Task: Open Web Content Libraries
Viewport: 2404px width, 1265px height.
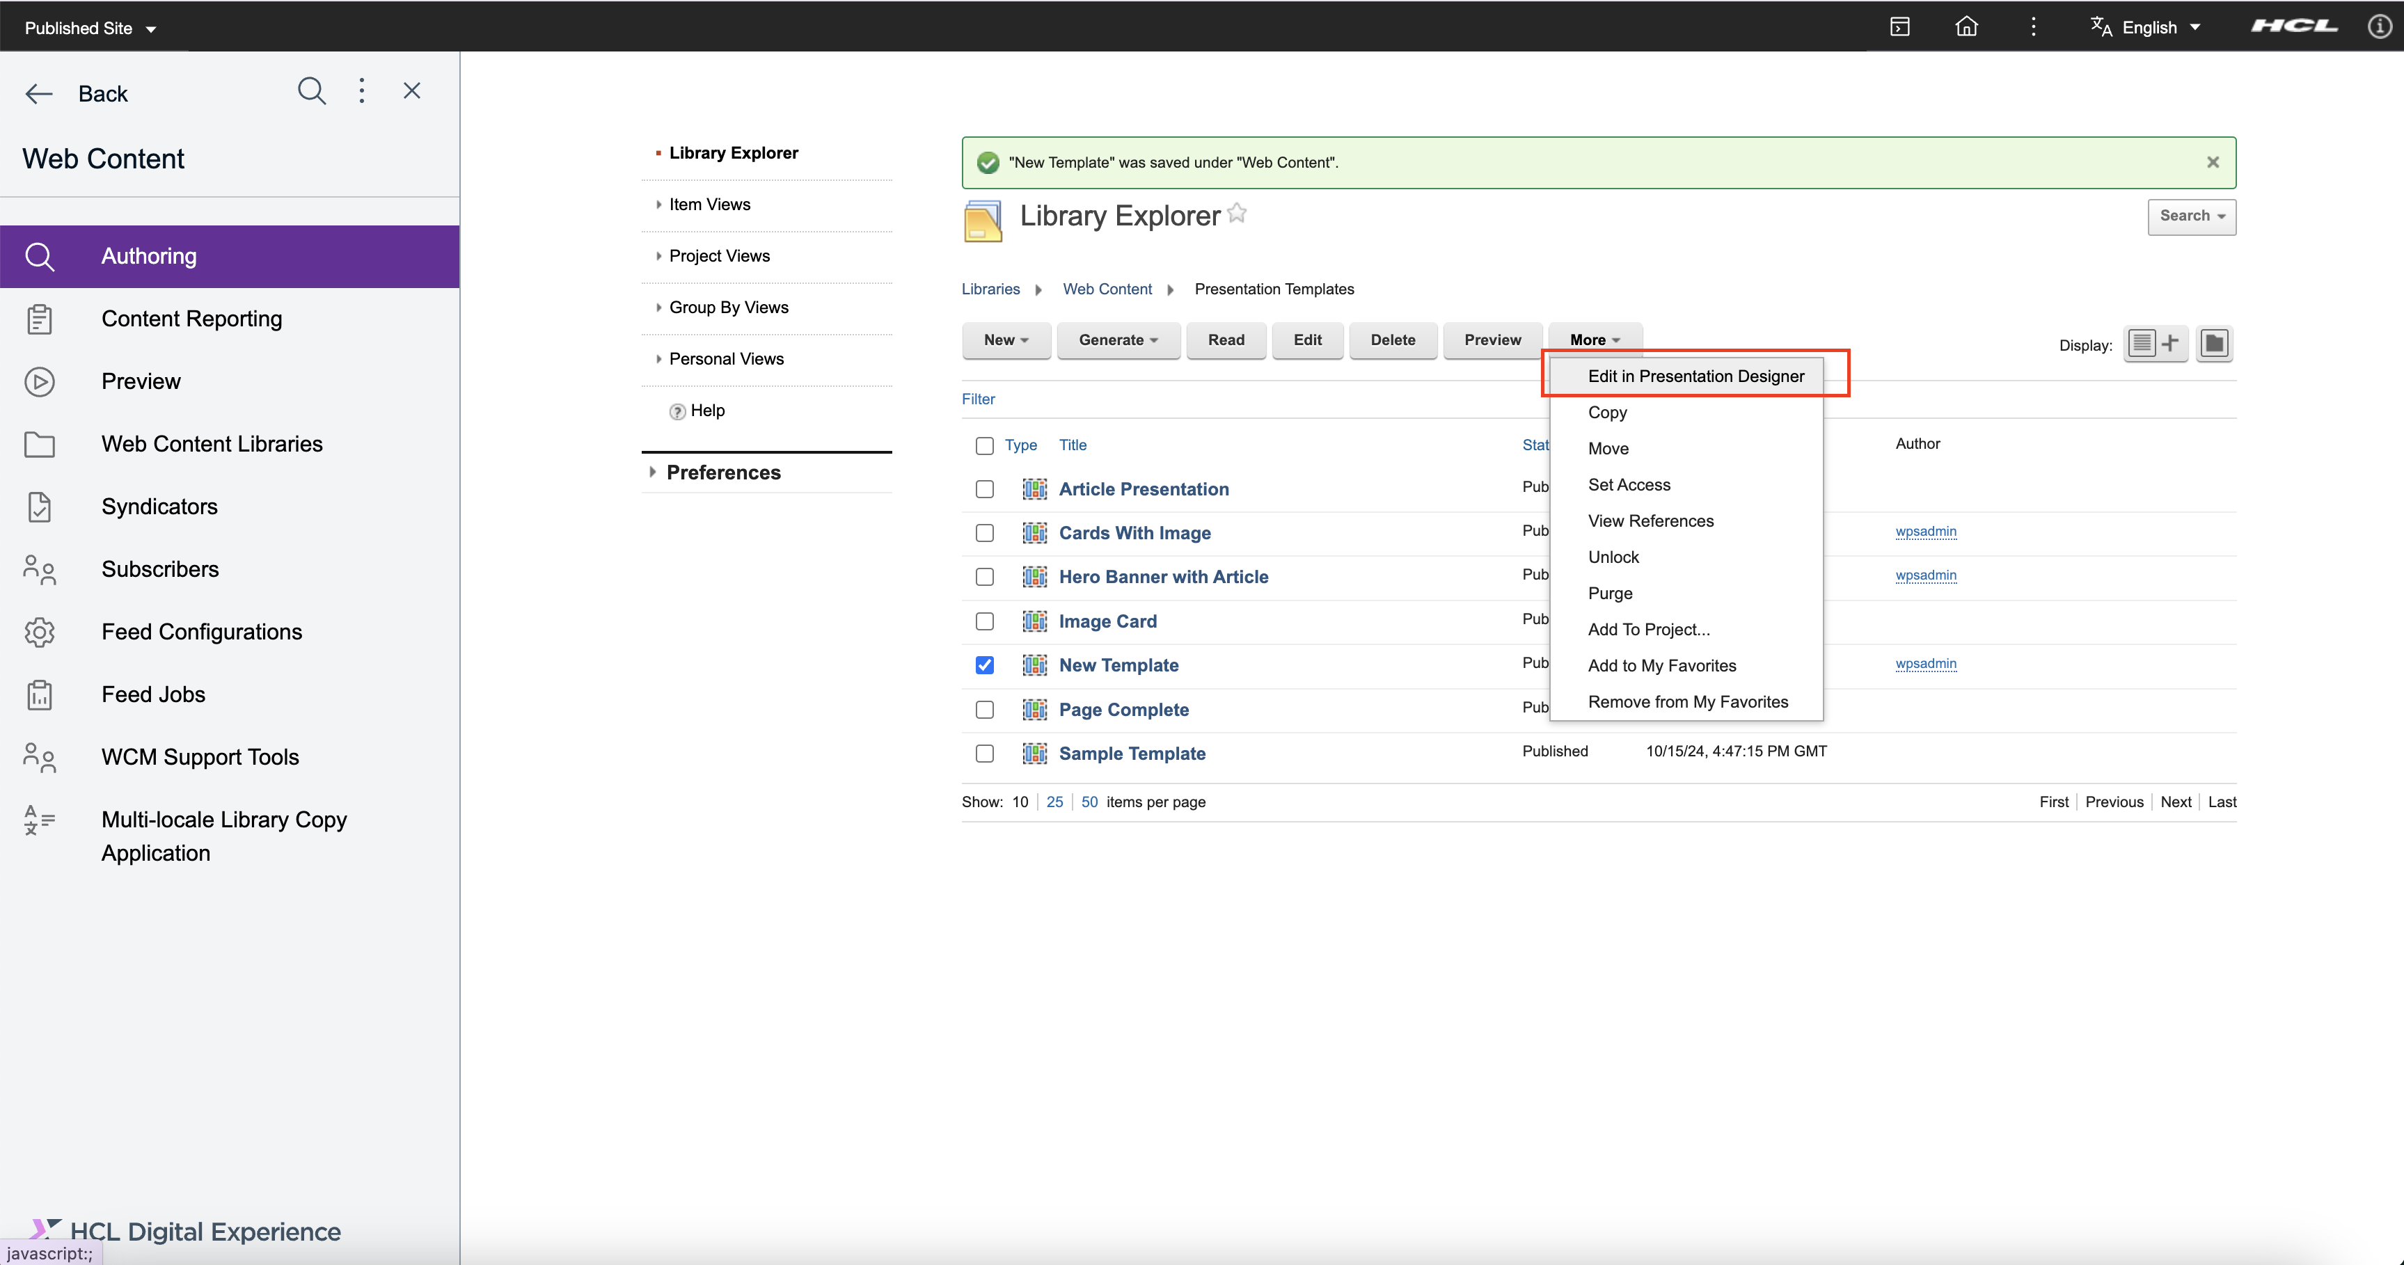Action: point(210,444)
